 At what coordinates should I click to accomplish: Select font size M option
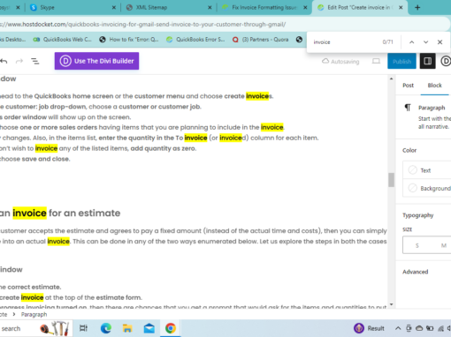[444, 245]
